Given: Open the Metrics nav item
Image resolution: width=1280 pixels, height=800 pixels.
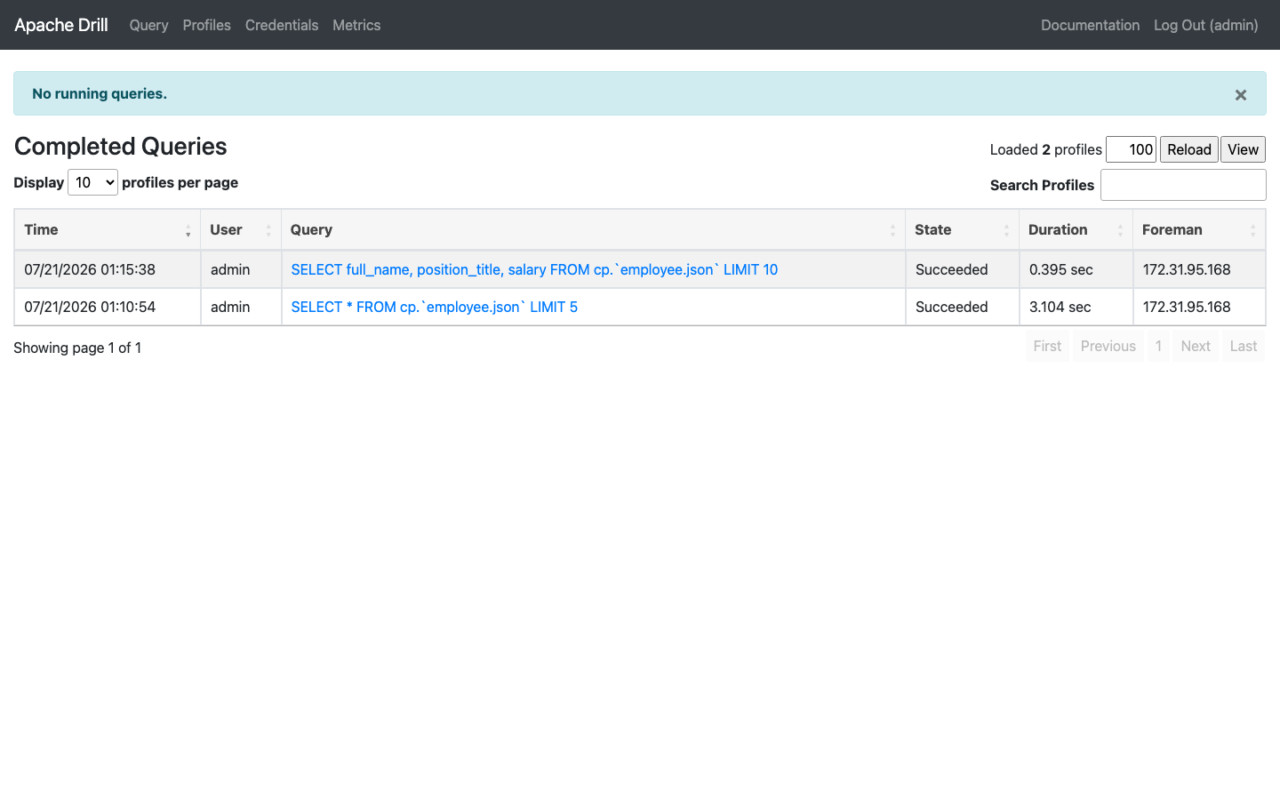Looking at the screenshot, I should tap(356, 25).
